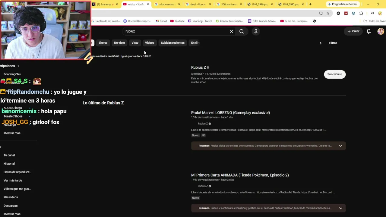The image size is (386, 217).
Task: Open a new browser tab
Action: click(310, 4)
